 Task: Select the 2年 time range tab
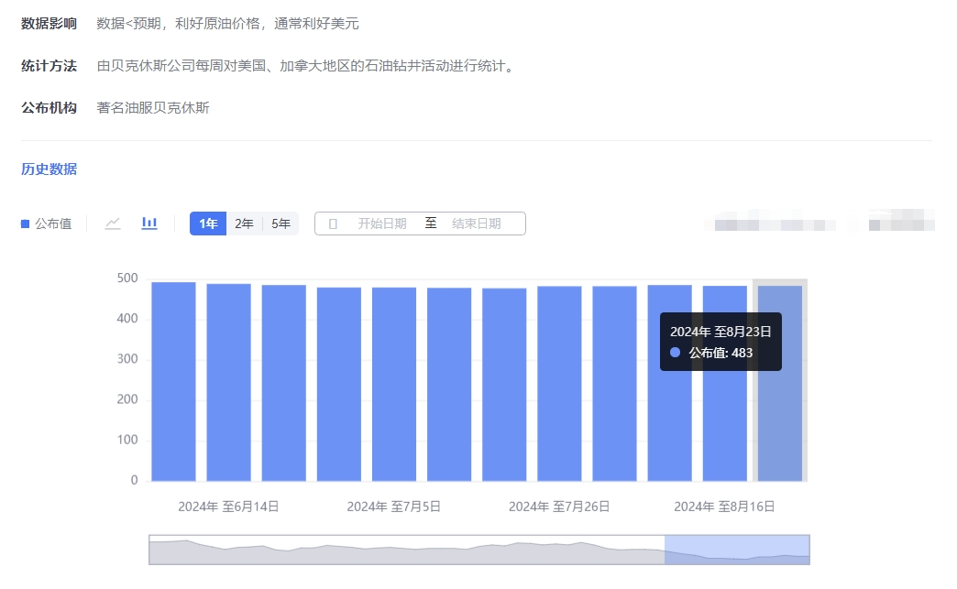click(244, 224)
